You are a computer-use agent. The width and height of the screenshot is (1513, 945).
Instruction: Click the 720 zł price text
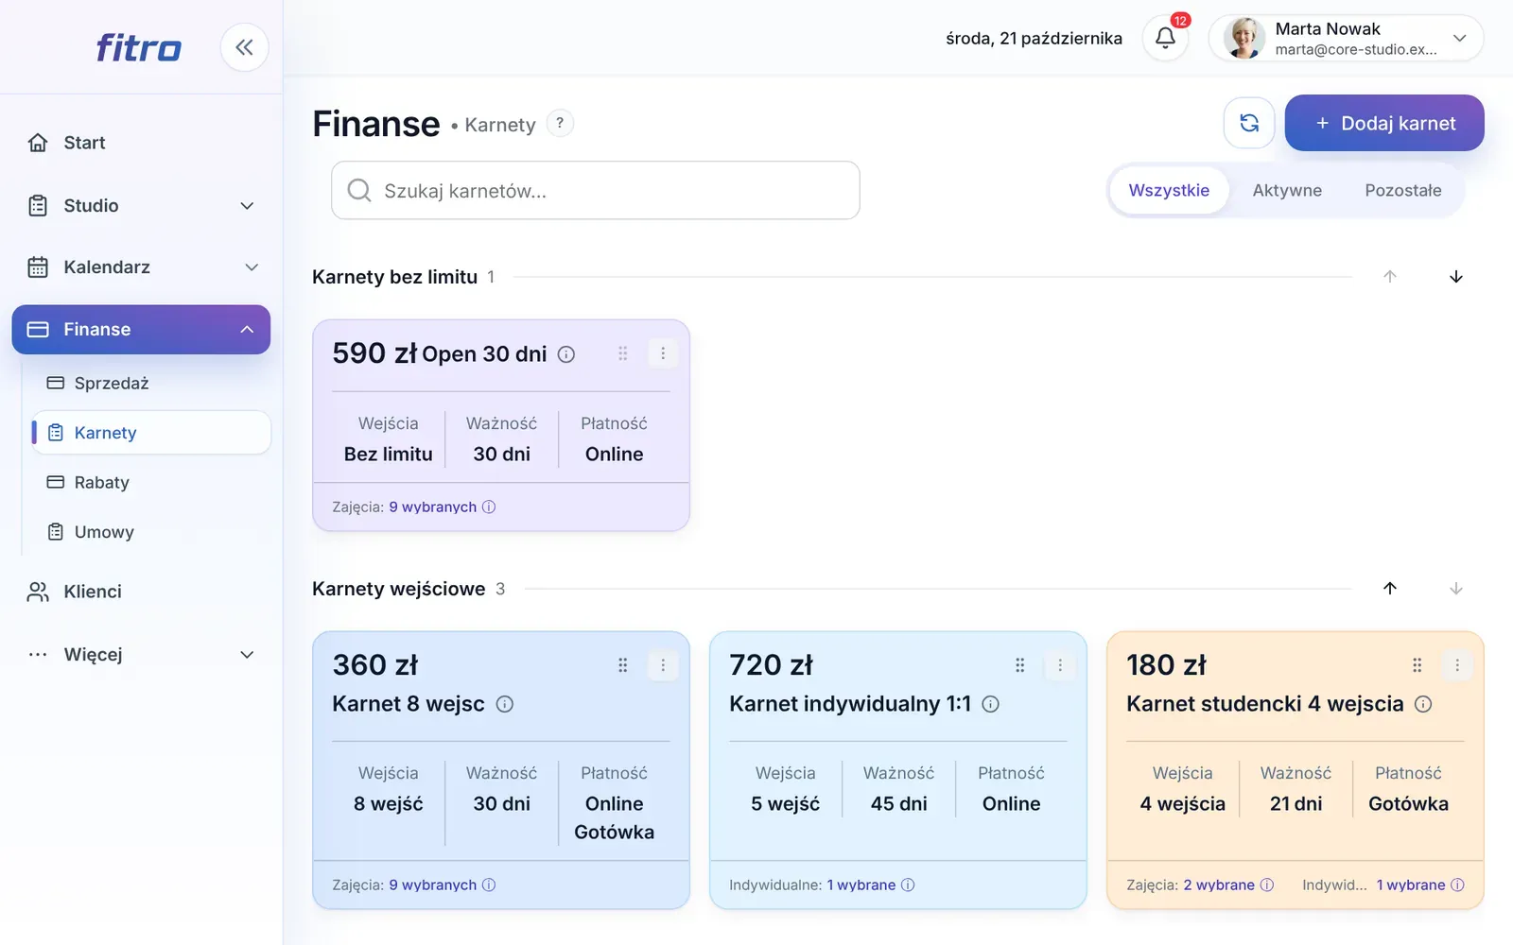[x=771, y=665]
